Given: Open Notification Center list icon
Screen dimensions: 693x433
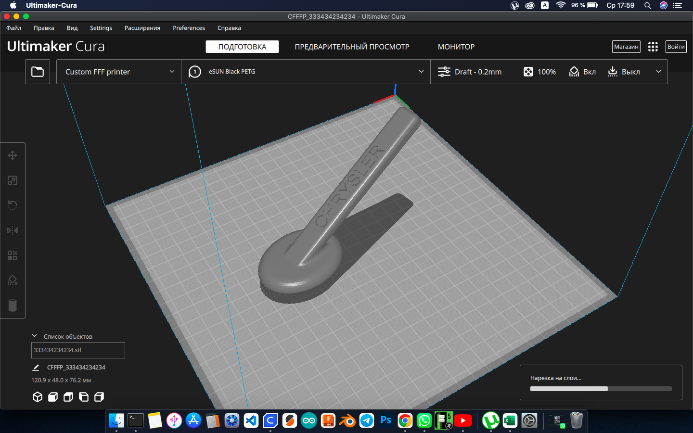Looking at the screenshot, I should pyautogui.click(x=678, y=5).
